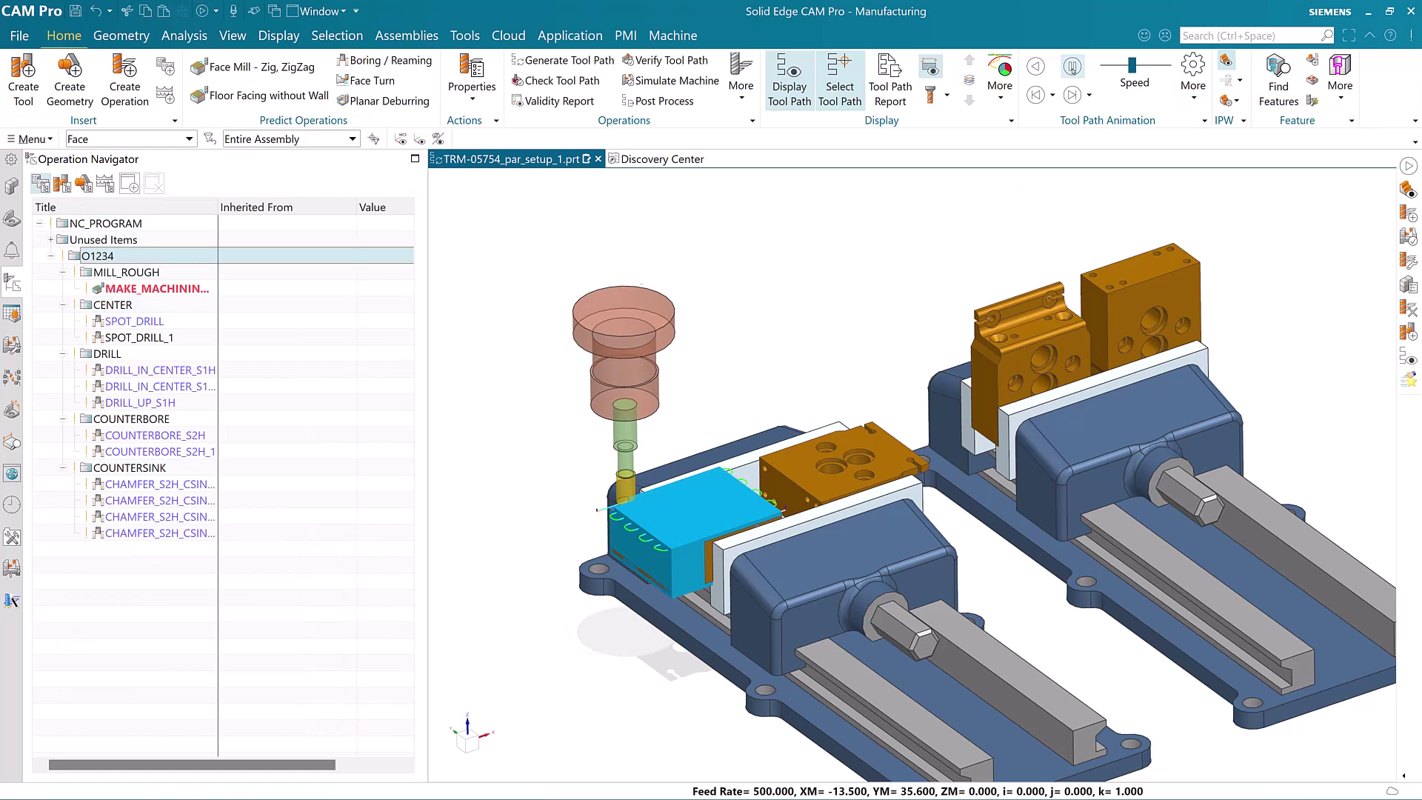
Task: Open the Menu dropdown
Action: [30, 139]
